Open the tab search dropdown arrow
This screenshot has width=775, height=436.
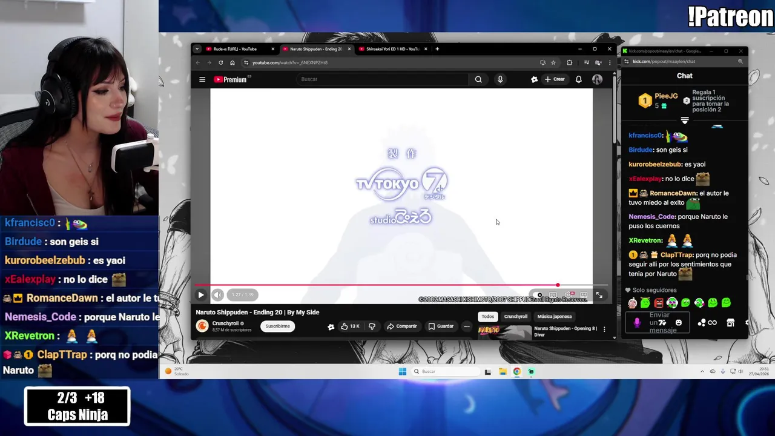point(197,49)
